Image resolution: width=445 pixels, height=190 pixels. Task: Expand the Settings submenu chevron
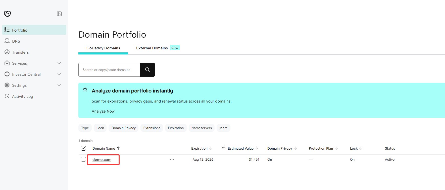[59, 85]
